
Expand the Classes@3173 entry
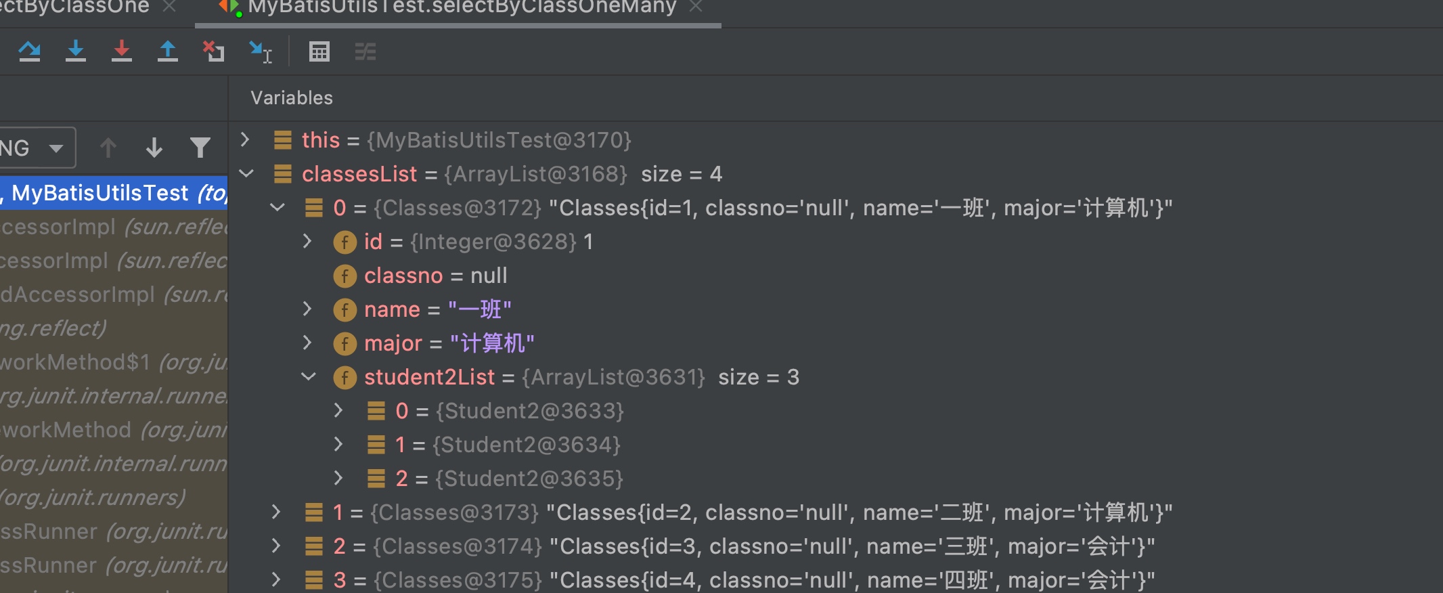pos(276,512)
